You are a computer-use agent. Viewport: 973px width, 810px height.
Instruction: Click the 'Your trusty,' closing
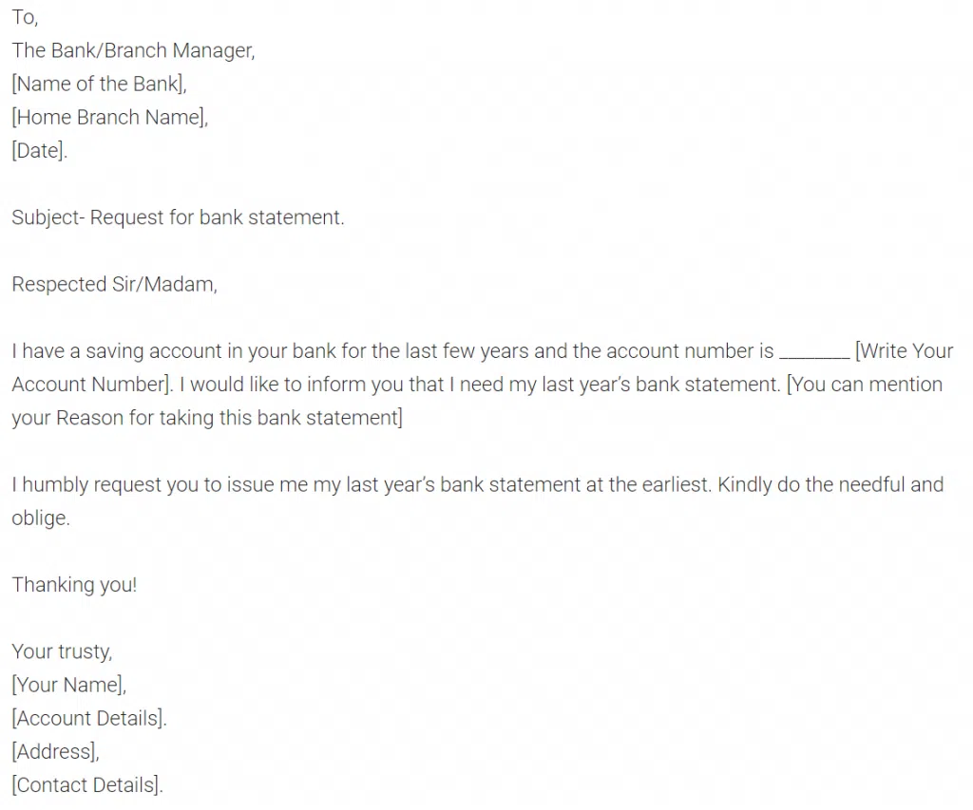click(x=62, y=652)
